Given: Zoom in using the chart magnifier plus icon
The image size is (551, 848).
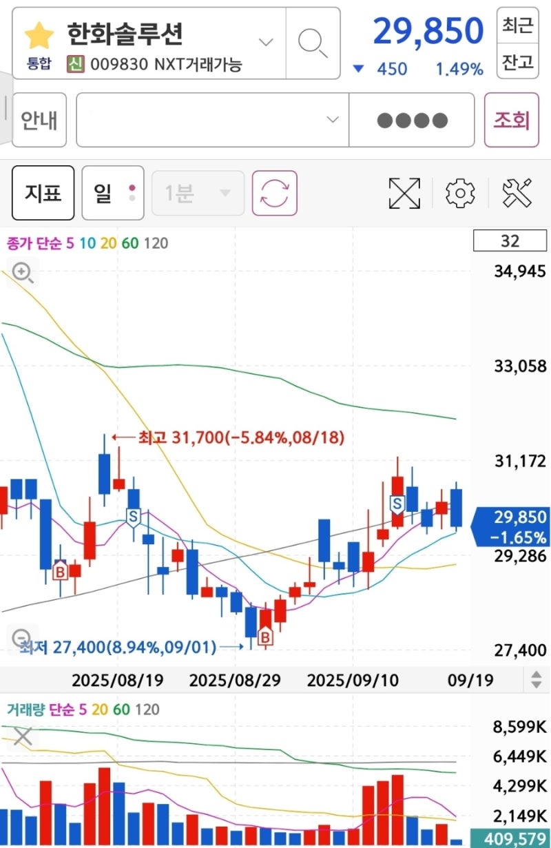Looking at the screenshot, I should pos(21,273).
